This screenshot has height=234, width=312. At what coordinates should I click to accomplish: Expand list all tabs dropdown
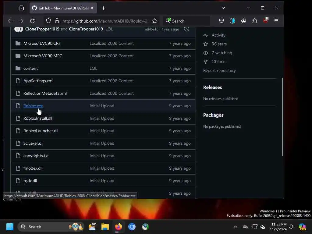tap(223, 8)
